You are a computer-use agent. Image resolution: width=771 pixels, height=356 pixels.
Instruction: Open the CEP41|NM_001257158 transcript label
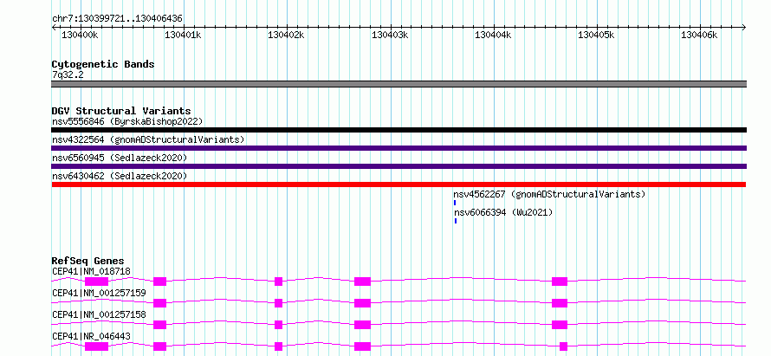(100, 314)
